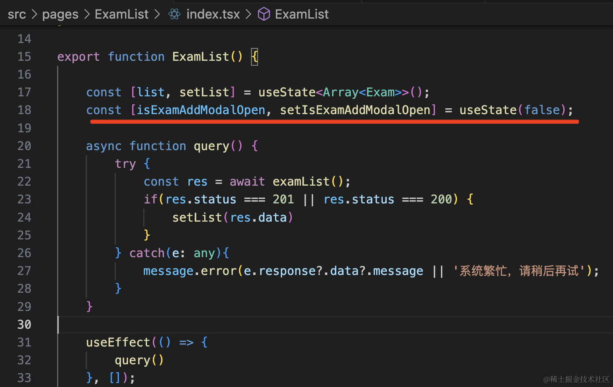Click the cube symbol icon before ExamList
613x387 pixels.
pos(264,14)
